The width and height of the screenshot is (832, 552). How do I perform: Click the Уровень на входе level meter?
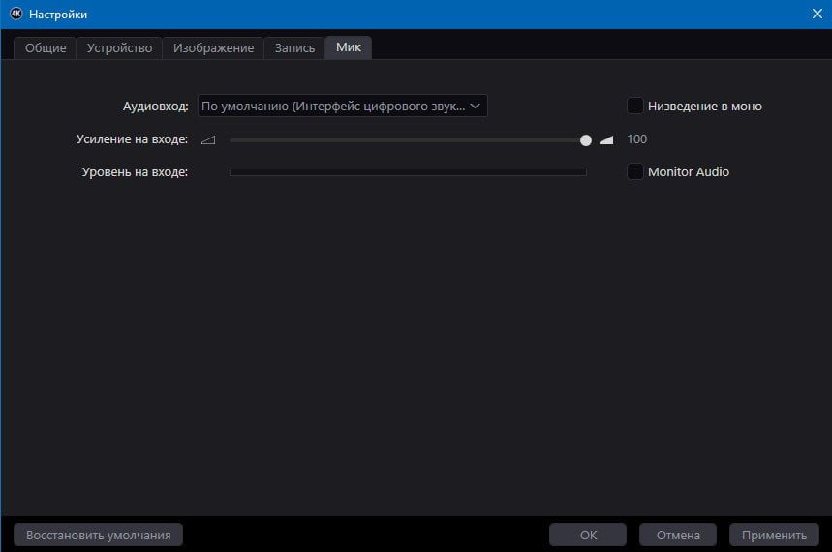pyautogui.click(x=408, y=172)
